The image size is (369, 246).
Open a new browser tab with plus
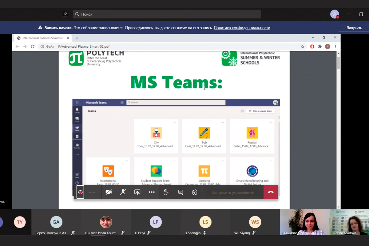click(77, 38)
